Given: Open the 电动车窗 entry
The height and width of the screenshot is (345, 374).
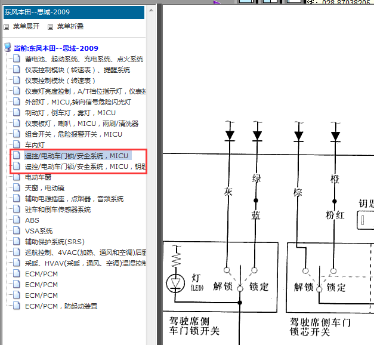Looking at the screenshot, I should pyautogui.click(x=38, y=177).
